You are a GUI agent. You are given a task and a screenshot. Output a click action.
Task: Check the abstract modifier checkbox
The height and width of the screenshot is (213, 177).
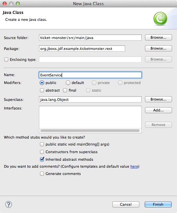(x=42, y=90)
